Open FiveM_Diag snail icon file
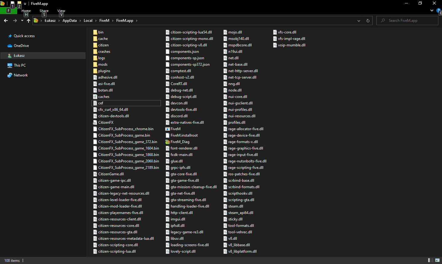Screen dimensions: 442x264 (x=168, y=142)
